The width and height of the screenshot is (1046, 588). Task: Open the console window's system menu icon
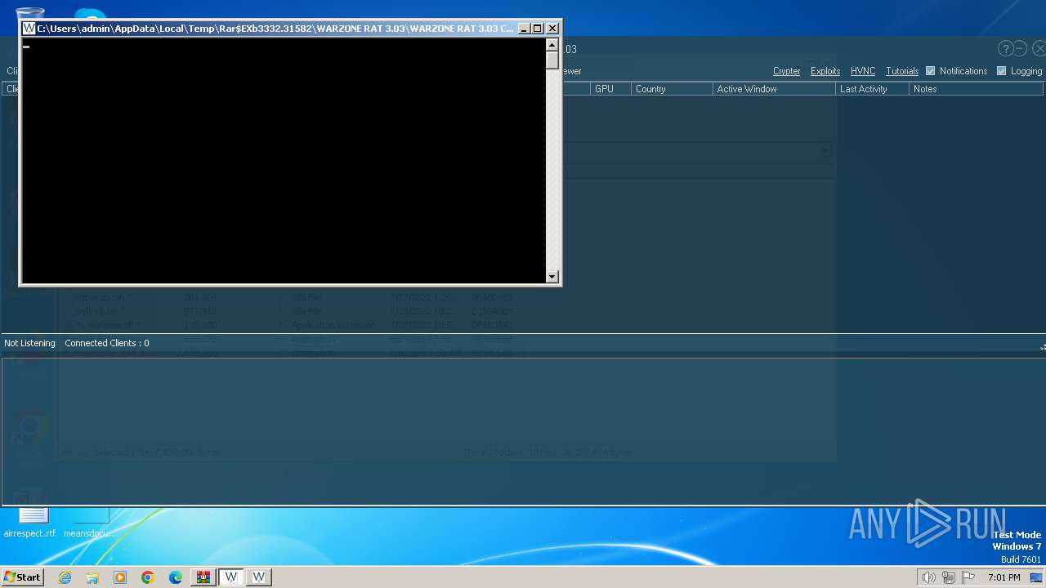tap(29, 29)
